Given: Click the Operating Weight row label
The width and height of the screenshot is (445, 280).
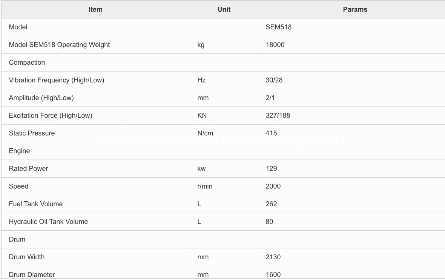Looking at the screenshot, I should [59, 45].
